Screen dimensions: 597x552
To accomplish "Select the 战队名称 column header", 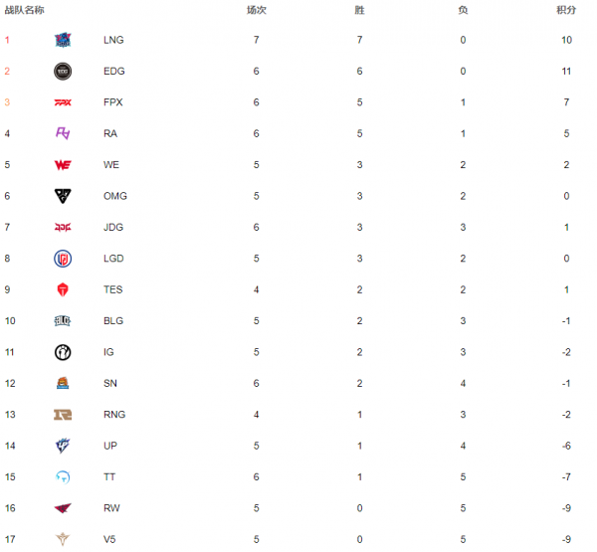I will click(x=24, y=10).
